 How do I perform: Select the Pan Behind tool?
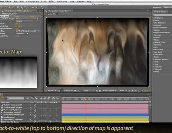13,7
